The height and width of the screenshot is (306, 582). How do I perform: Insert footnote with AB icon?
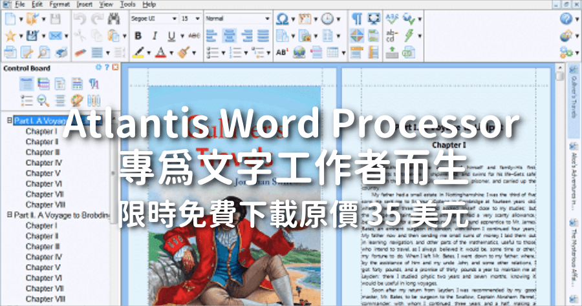282,52
